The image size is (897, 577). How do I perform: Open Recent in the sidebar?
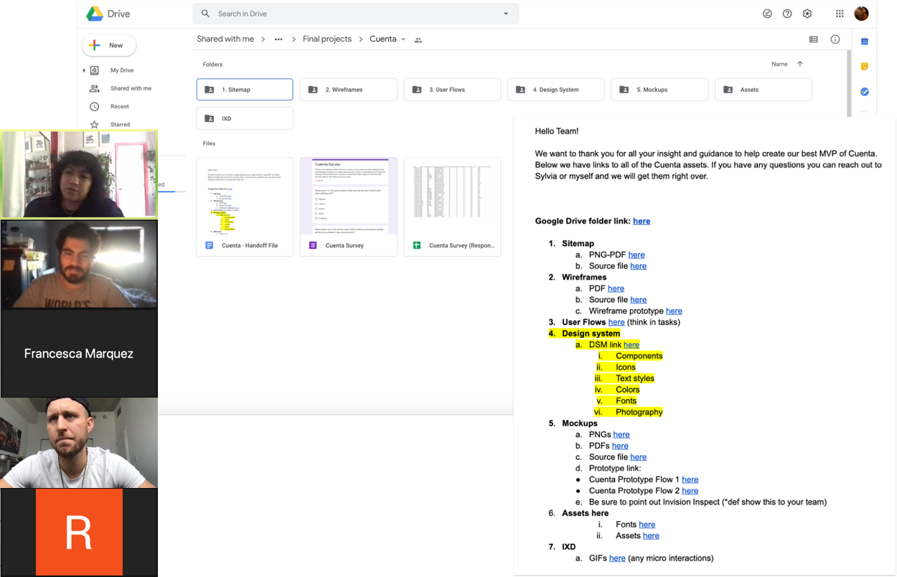click(120, 106)
